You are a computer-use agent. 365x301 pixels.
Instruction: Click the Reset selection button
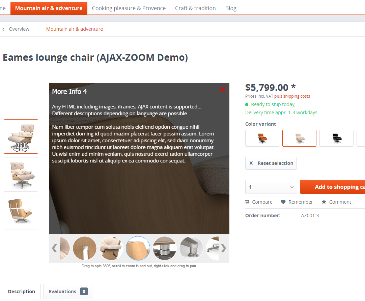(x=271, y=163)
